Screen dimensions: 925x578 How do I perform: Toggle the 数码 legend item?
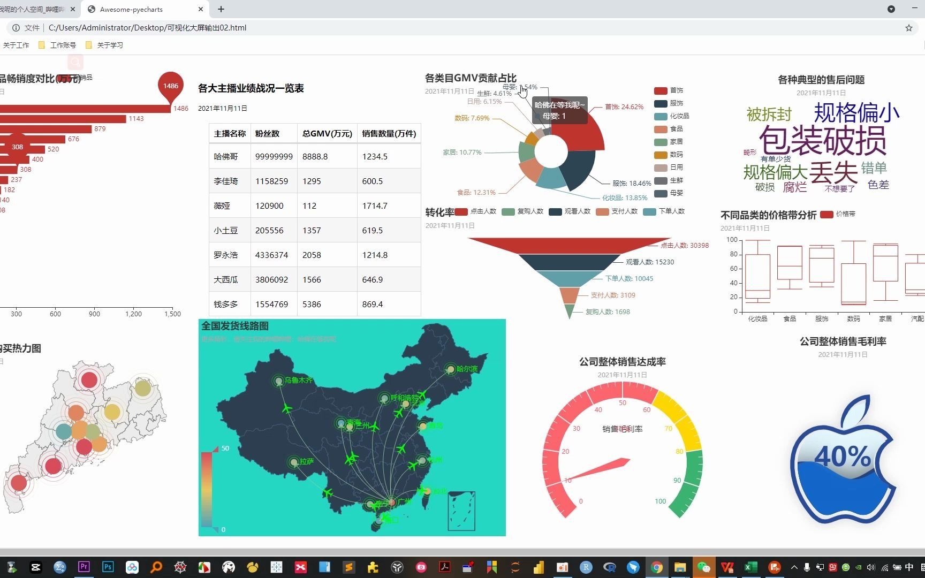[669, 155]
